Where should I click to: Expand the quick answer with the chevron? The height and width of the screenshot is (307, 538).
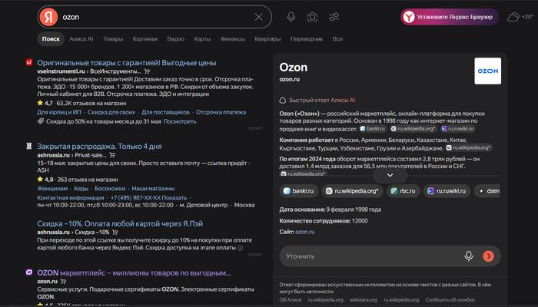[390, 176]
